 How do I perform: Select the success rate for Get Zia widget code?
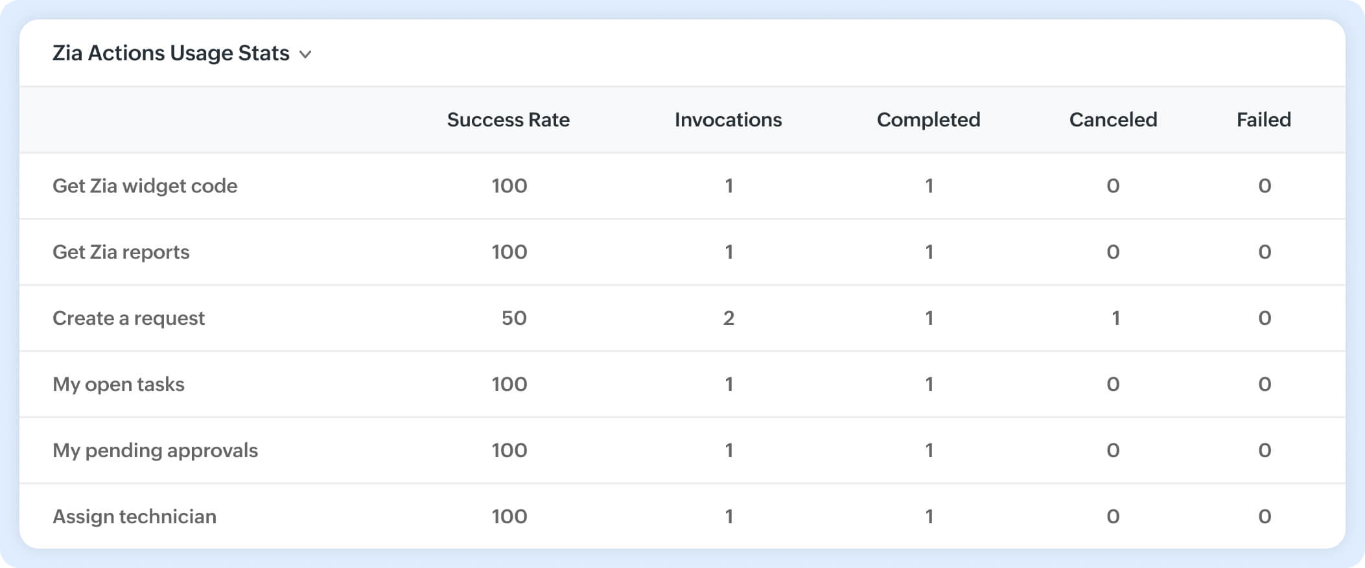[509, 186]
